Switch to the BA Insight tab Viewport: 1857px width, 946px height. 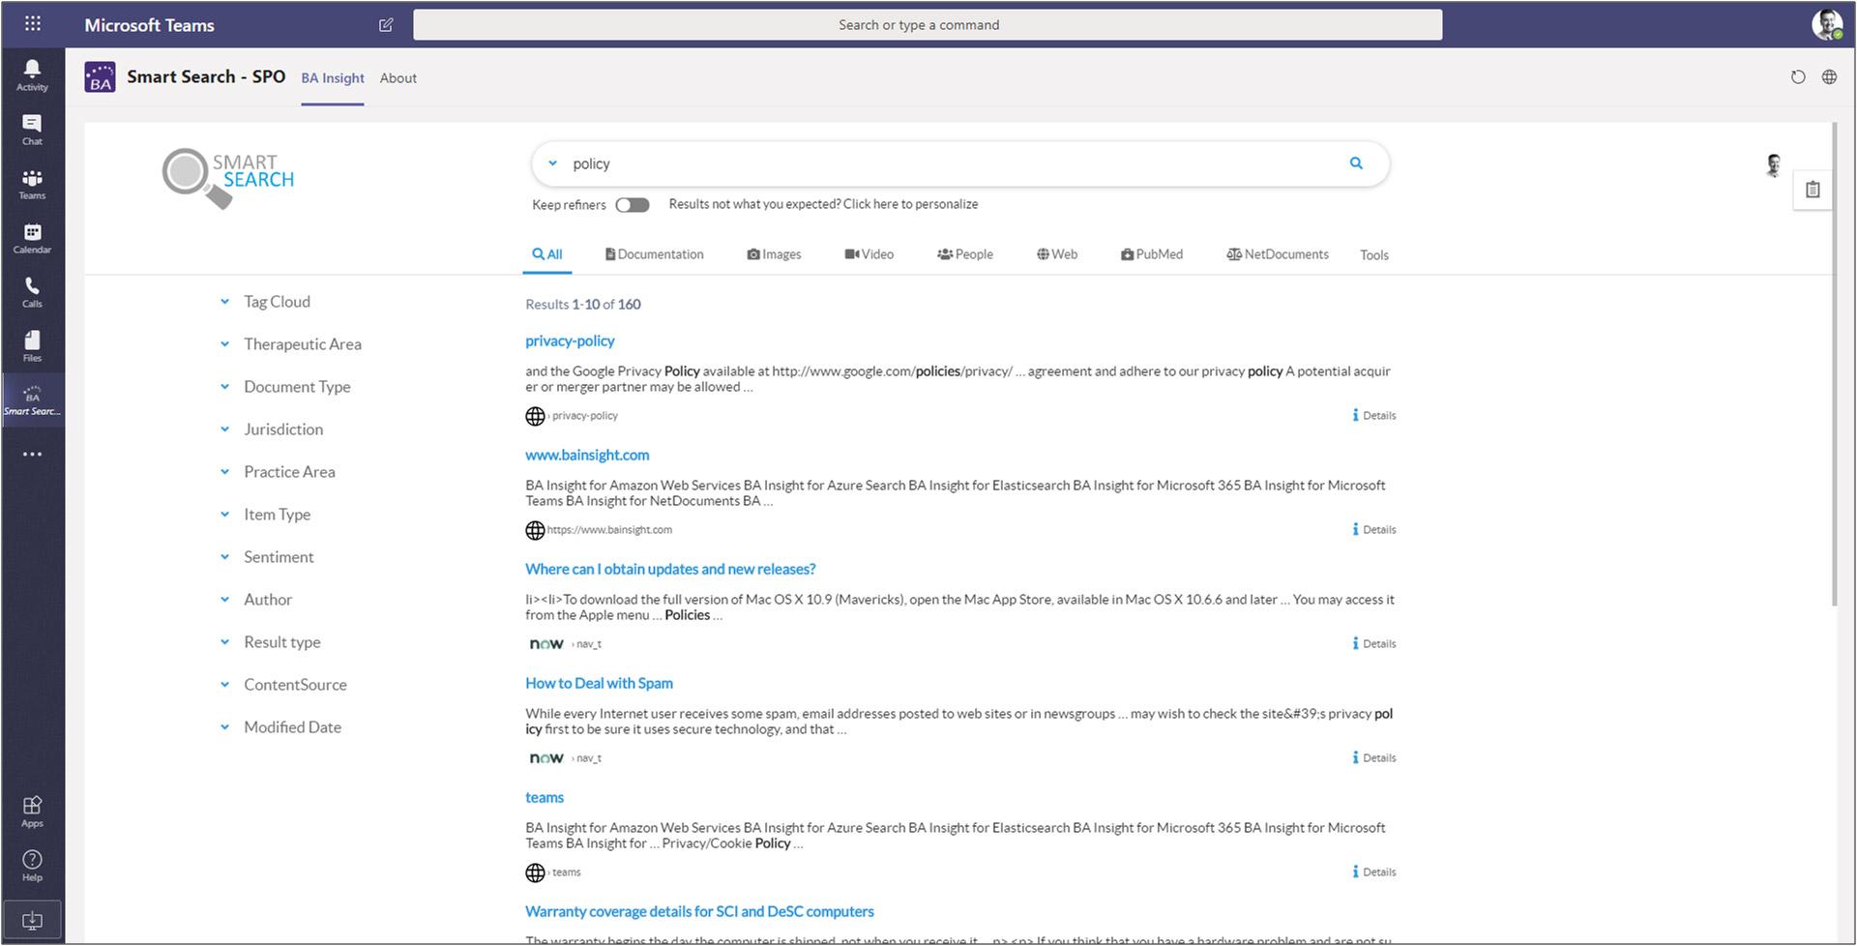pos(333,78)
